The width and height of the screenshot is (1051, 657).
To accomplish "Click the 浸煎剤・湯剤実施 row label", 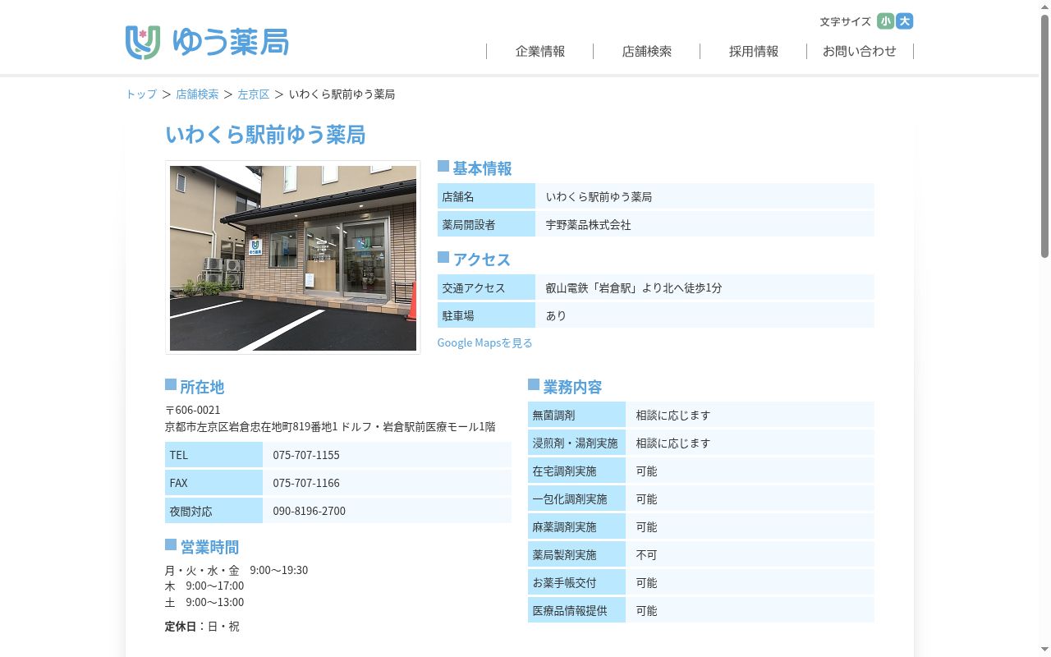I will (576, 443).
